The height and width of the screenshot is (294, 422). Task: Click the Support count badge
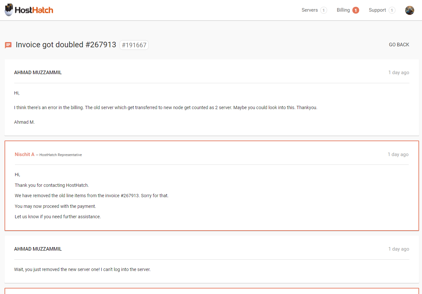(392, 10)
